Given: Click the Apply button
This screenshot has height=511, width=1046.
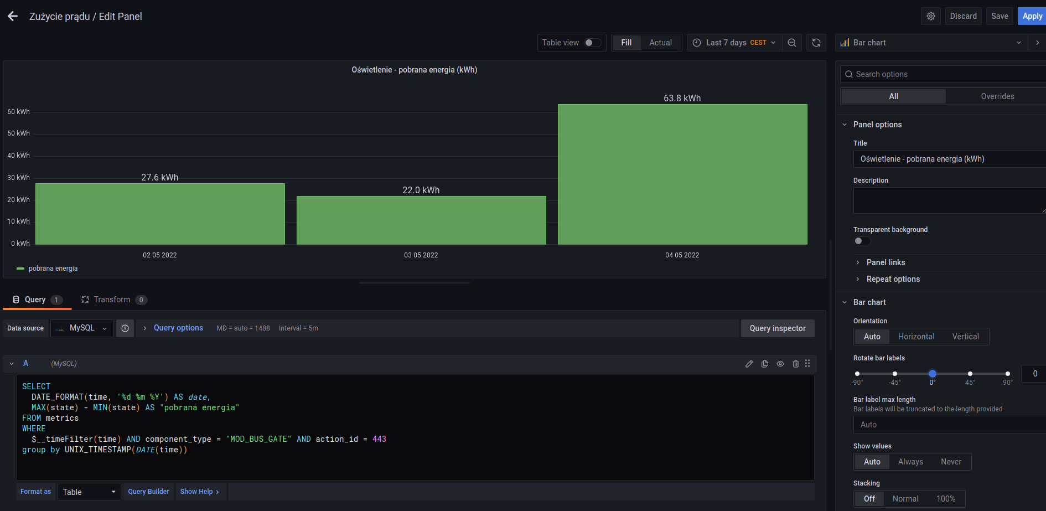Looking at the screenshot, I should pyautogui.click(x=1032, y=16).
